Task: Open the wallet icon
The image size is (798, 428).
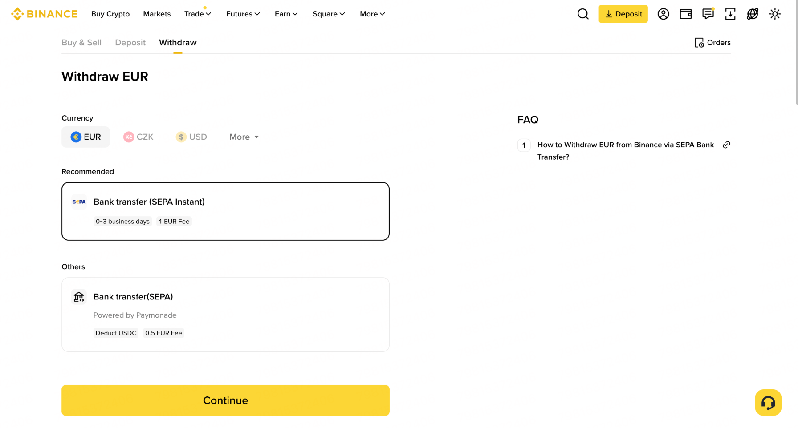Action: pos(686,14)
